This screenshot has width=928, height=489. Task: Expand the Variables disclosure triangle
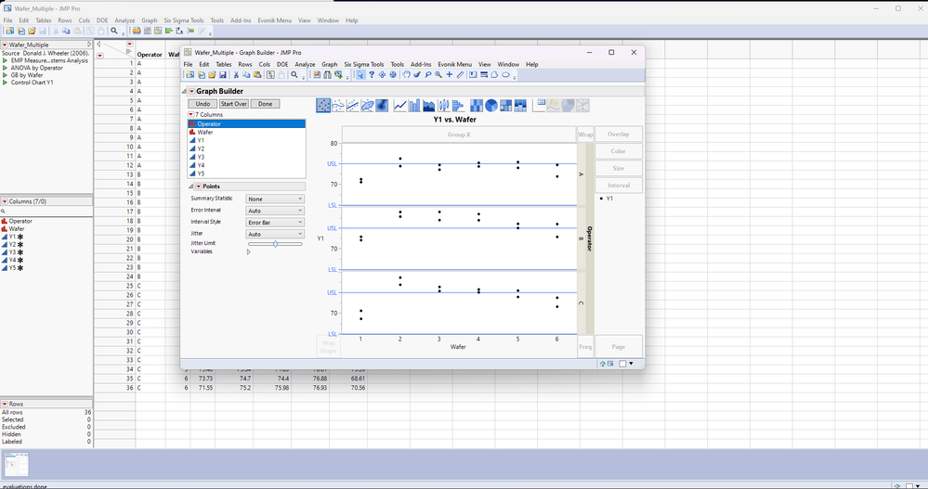click(248, 251)
